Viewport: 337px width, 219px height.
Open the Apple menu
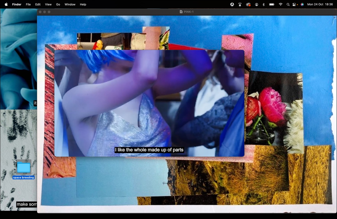click(x=6, y=4)
